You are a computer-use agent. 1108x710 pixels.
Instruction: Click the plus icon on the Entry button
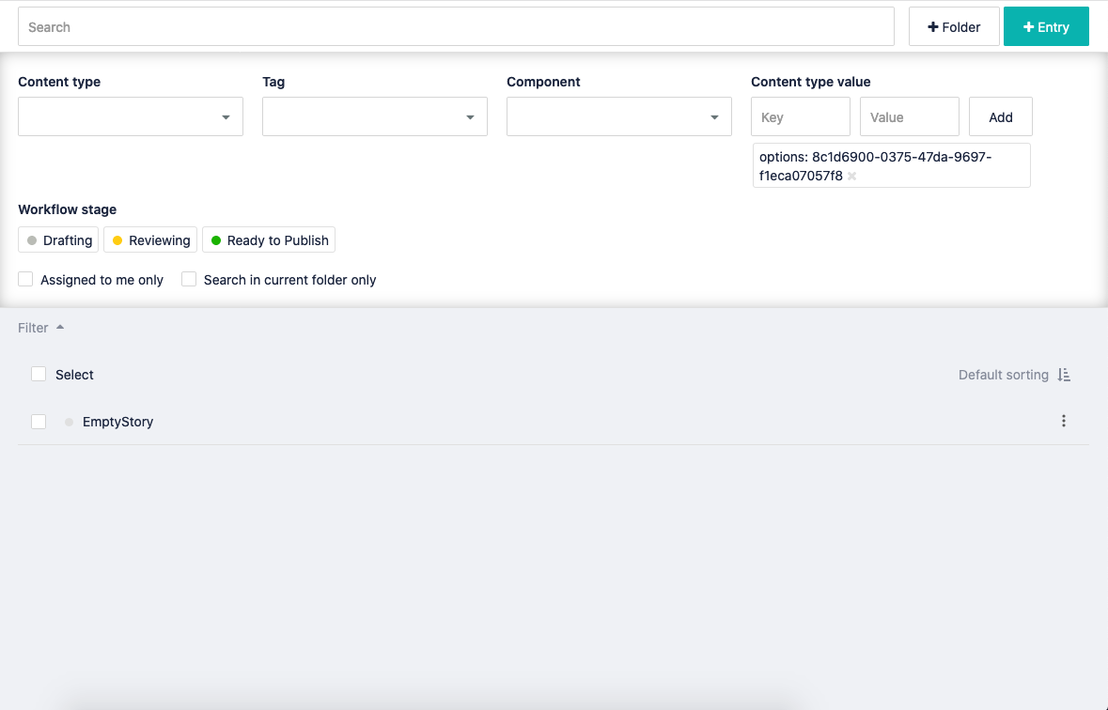(x=1028, y=26)
